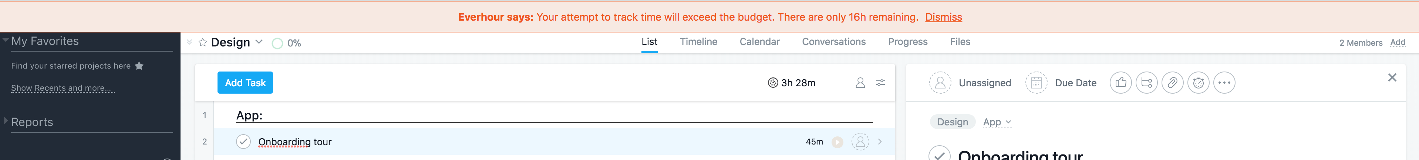Click the list filter sliders icon
The width and height of the screenshot is (1419, 160).
click(x=880, y=83)
